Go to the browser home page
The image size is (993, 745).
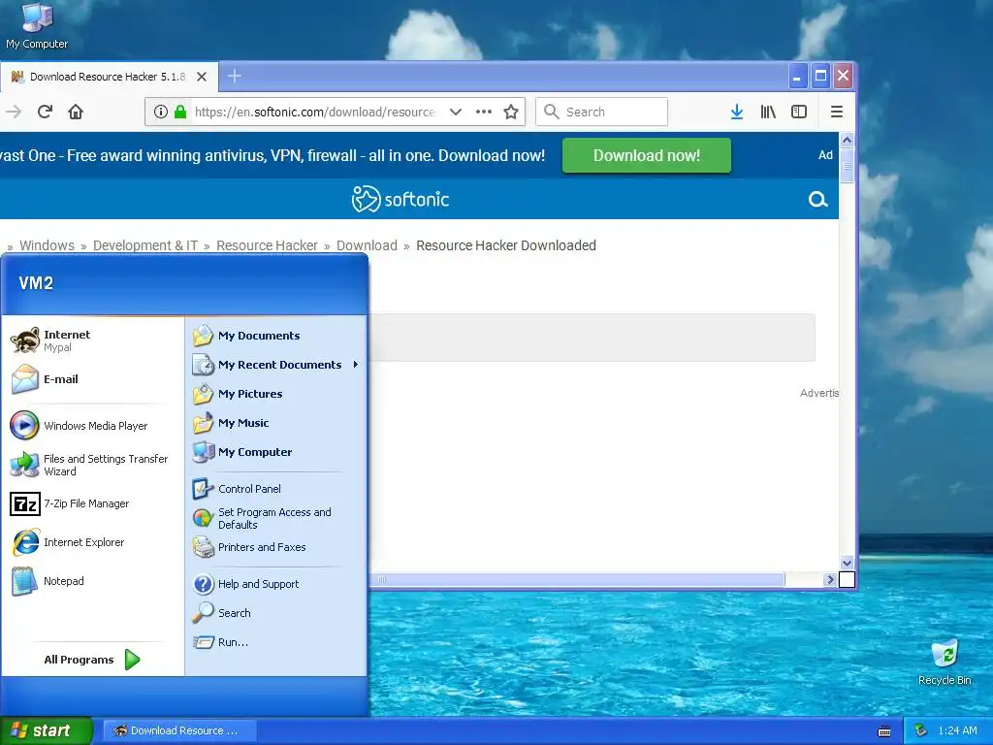point(76,113)
